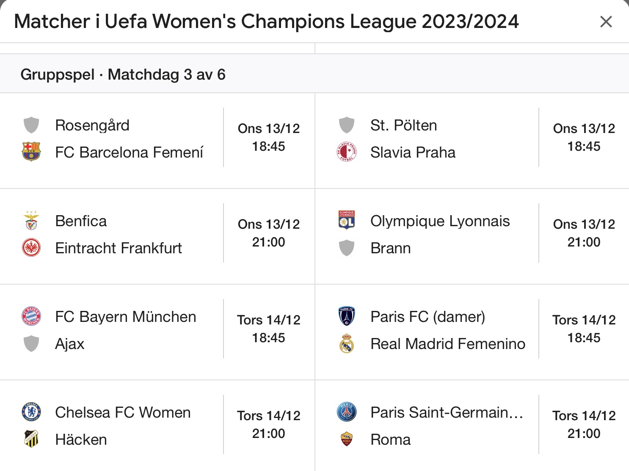The image size is (629, 471).
Task: Click the Gruppspel Matchdag 3 av 6 header
Action: [123, 75]
